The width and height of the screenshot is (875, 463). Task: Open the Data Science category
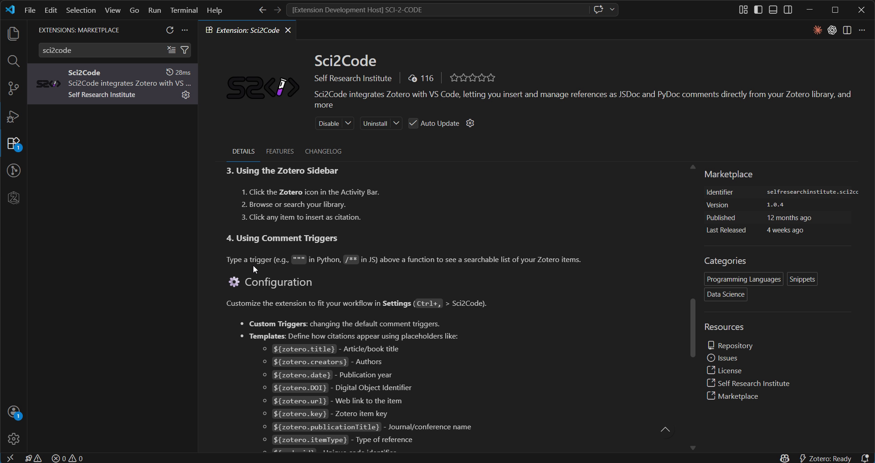point(726,294)
